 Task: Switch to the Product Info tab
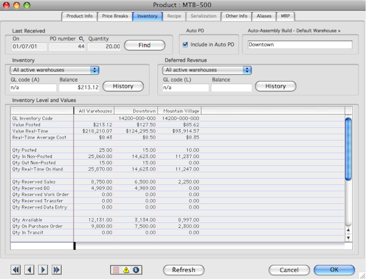[x=79, y=16]
